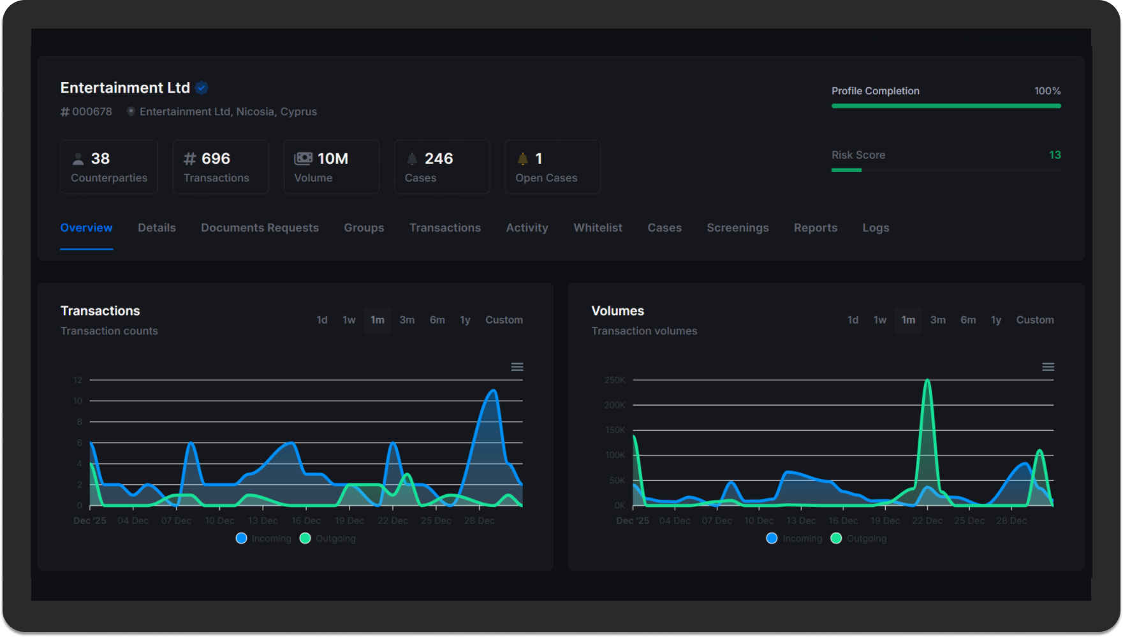1123x637 pixels.
Task: Click the Transactions hash icon
Action: pos(190,159)
